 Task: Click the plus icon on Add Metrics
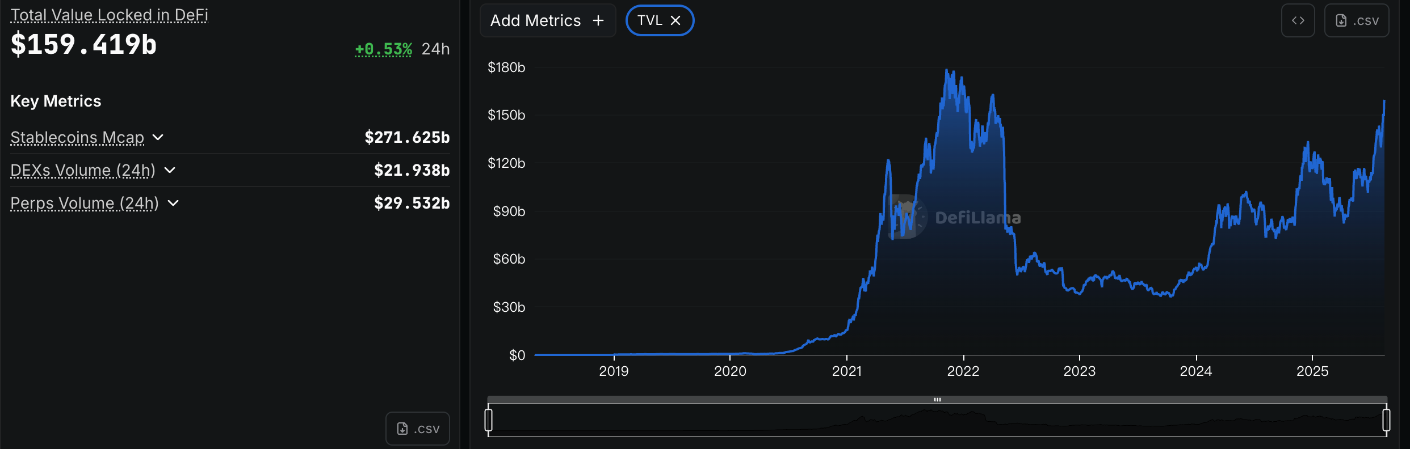598,20
